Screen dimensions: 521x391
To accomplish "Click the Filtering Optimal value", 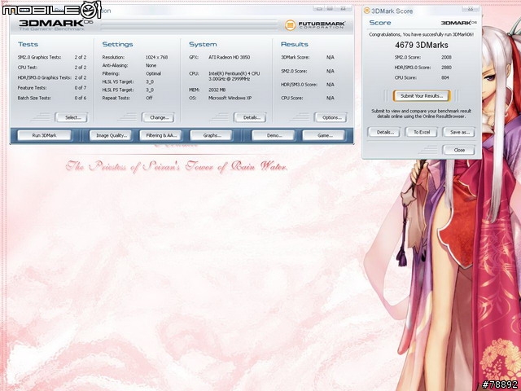I will point(154,73).
